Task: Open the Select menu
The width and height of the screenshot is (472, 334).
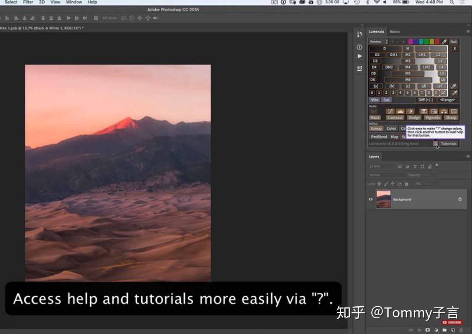Action: [x=11, y=2]
